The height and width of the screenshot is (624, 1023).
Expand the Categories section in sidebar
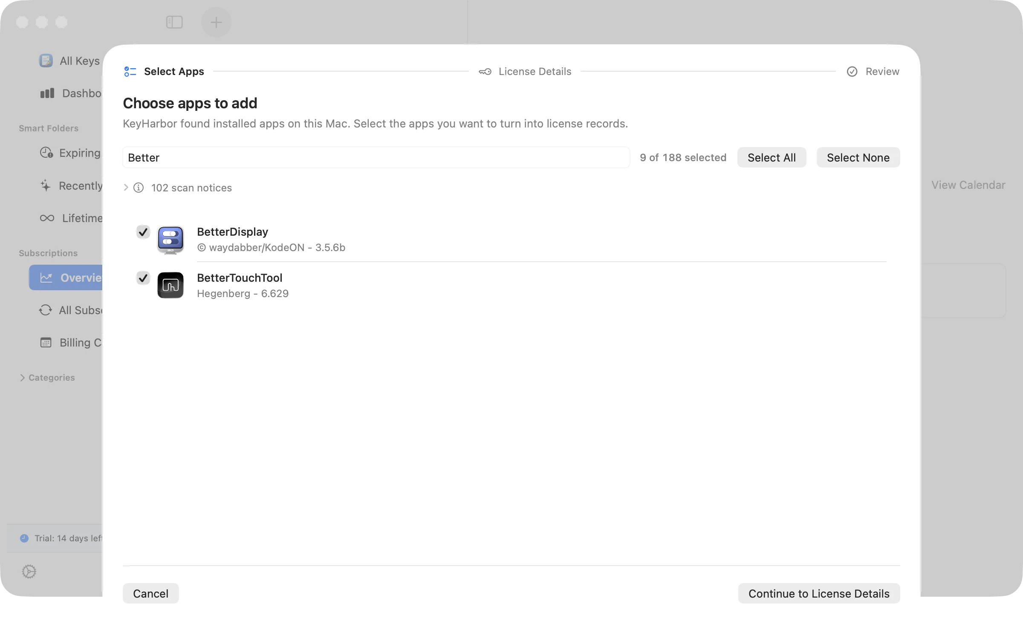point(22,378)
